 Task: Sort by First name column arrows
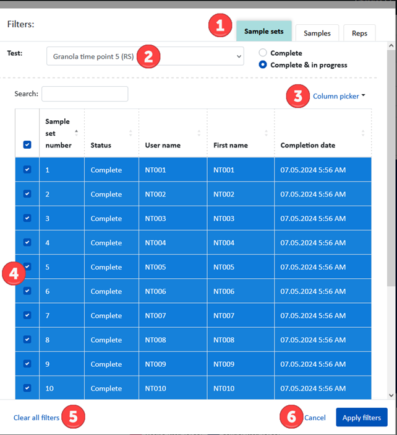pyautogui.click(x=266, y=133)
